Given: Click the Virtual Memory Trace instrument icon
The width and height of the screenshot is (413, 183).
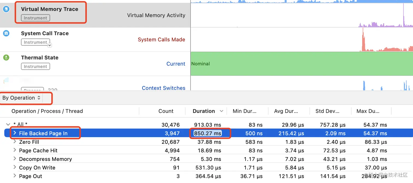Looking at the screenshot, I should click(6, 9).
